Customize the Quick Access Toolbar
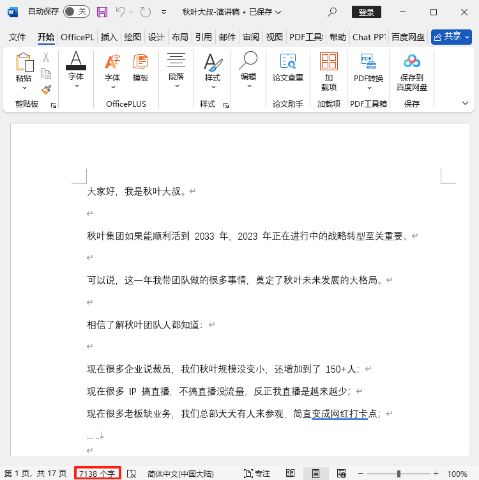479x480 pixels. pos(163,12)
